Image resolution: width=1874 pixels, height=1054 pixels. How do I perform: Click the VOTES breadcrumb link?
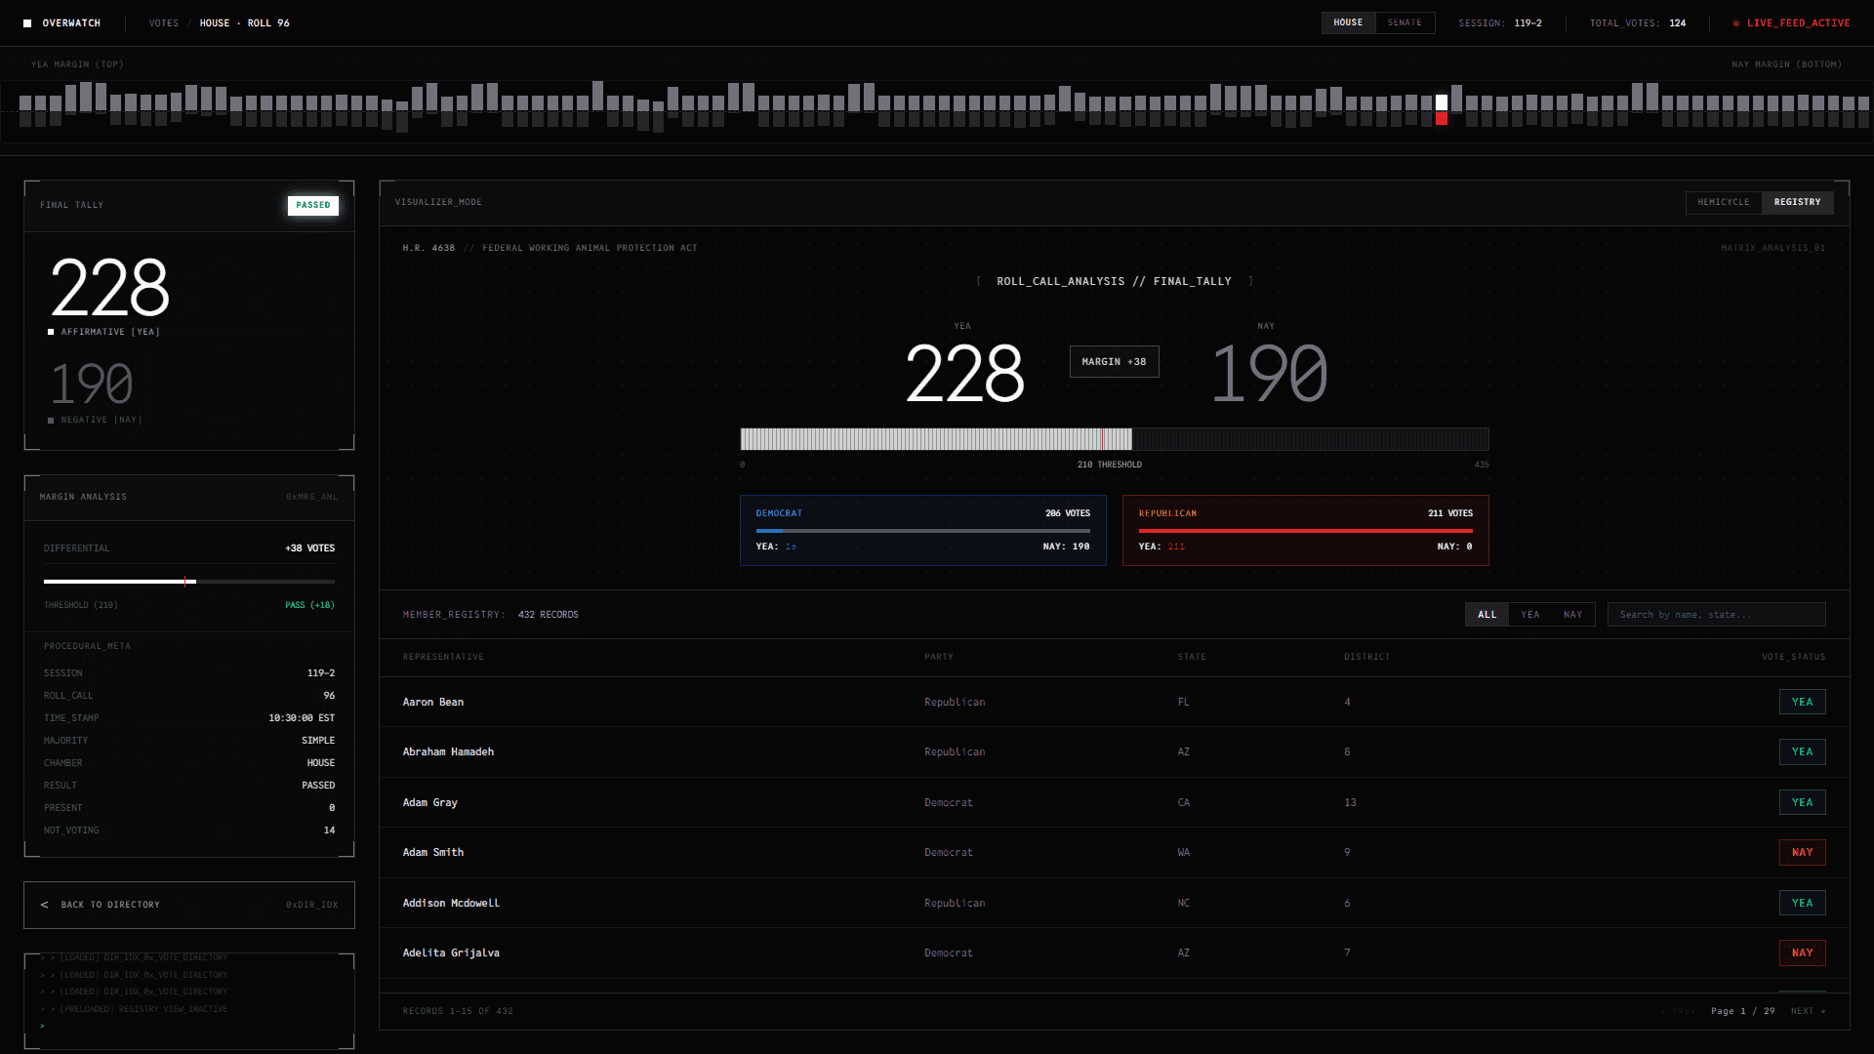pos(164,23)
